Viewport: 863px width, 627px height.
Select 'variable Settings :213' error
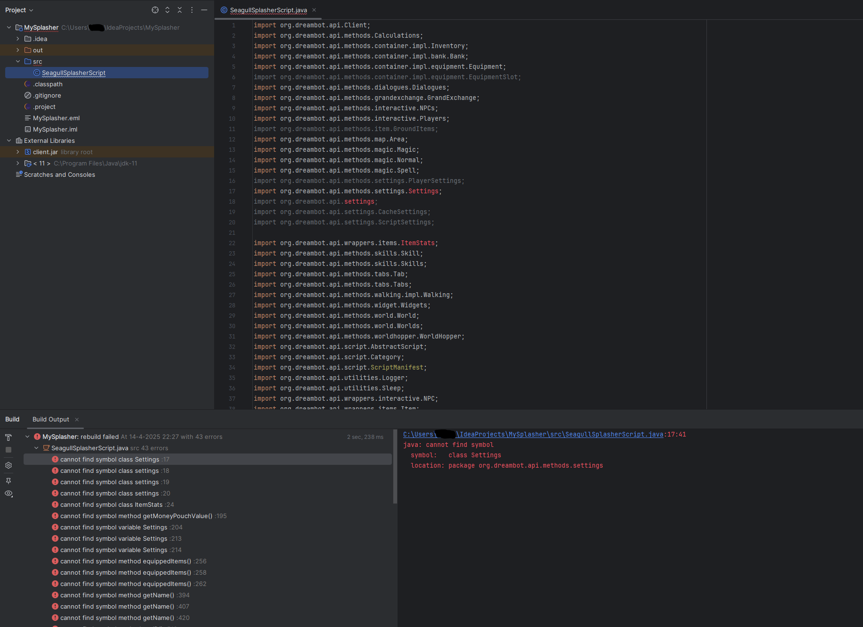tap(116, 538)
